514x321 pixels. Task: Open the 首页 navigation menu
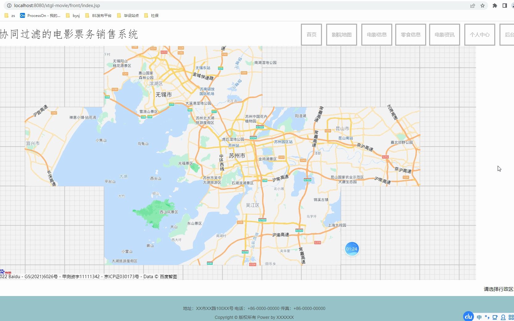[311, 35]
